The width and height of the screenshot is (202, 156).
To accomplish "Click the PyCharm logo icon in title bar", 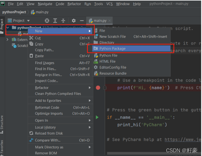I will pos(3,4).
